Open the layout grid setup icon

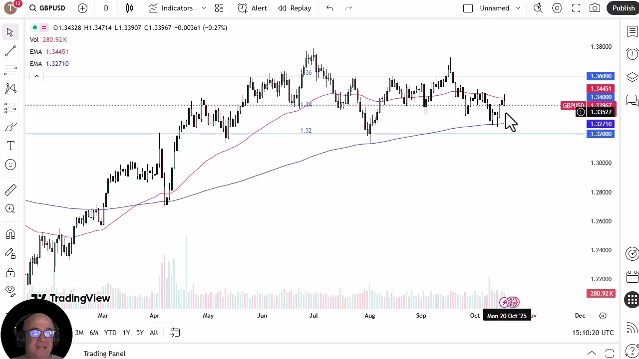(x=219, y=8)
